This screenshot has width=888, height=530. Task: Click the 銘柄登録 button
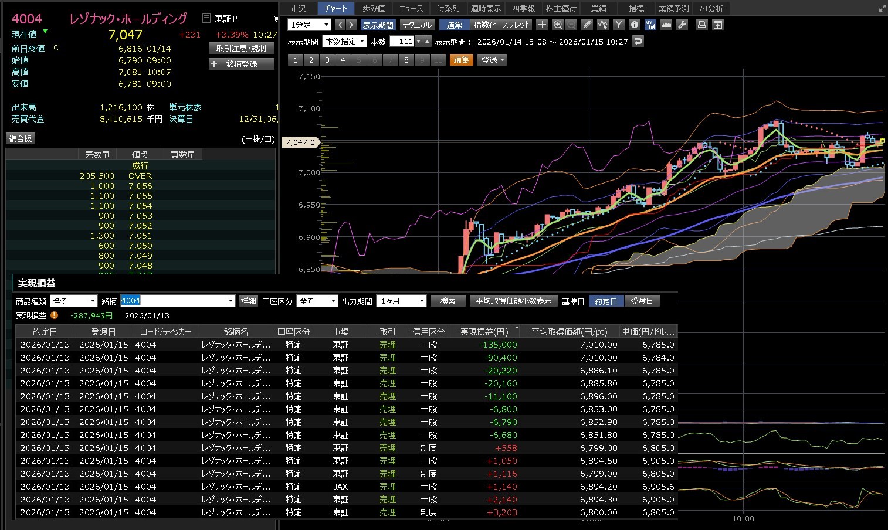[x=242, y=64]
